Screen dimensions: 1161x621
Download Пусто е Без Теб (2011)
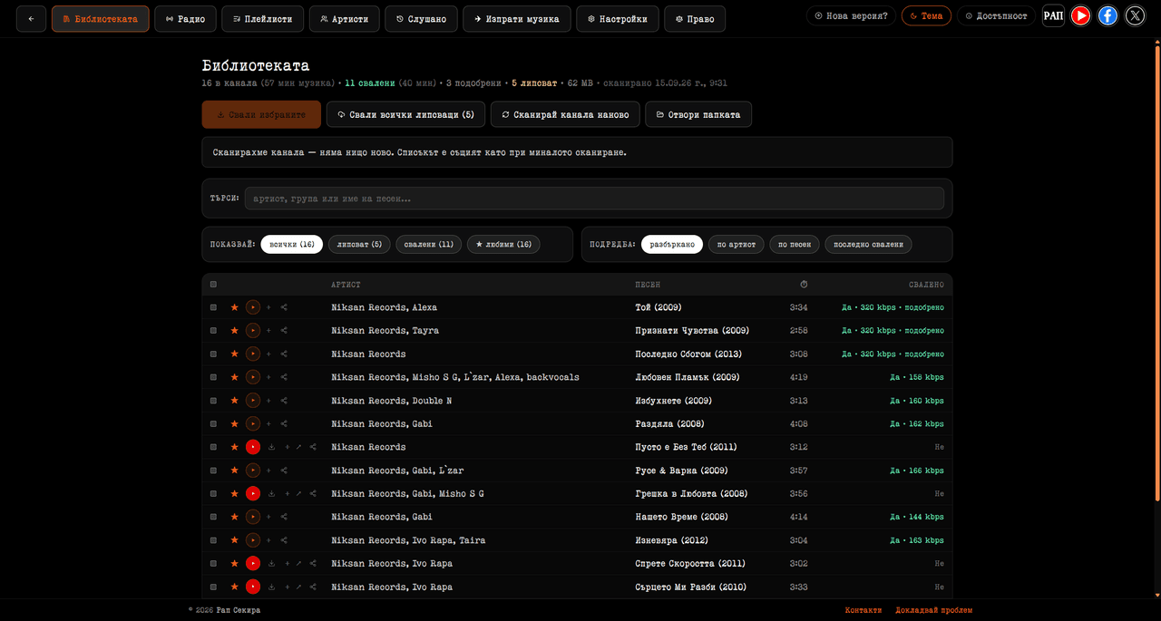(271, 447)
